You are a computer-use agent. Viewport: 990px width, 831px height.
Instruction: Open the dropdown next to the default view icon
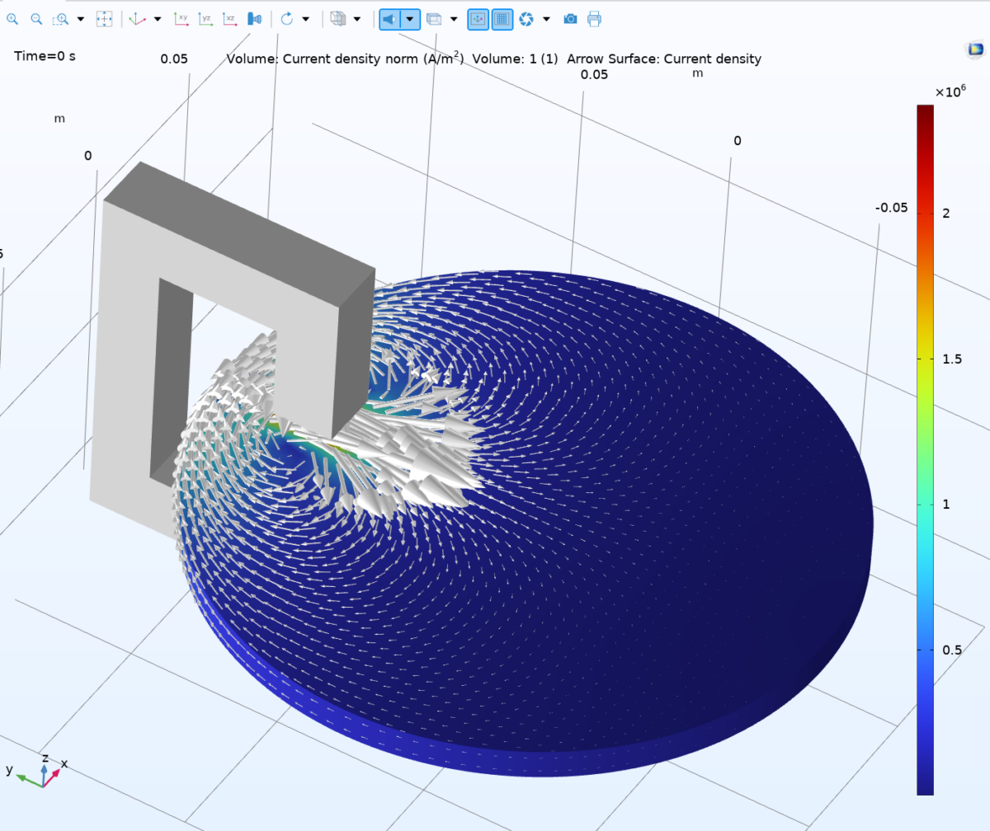[158, 19]
